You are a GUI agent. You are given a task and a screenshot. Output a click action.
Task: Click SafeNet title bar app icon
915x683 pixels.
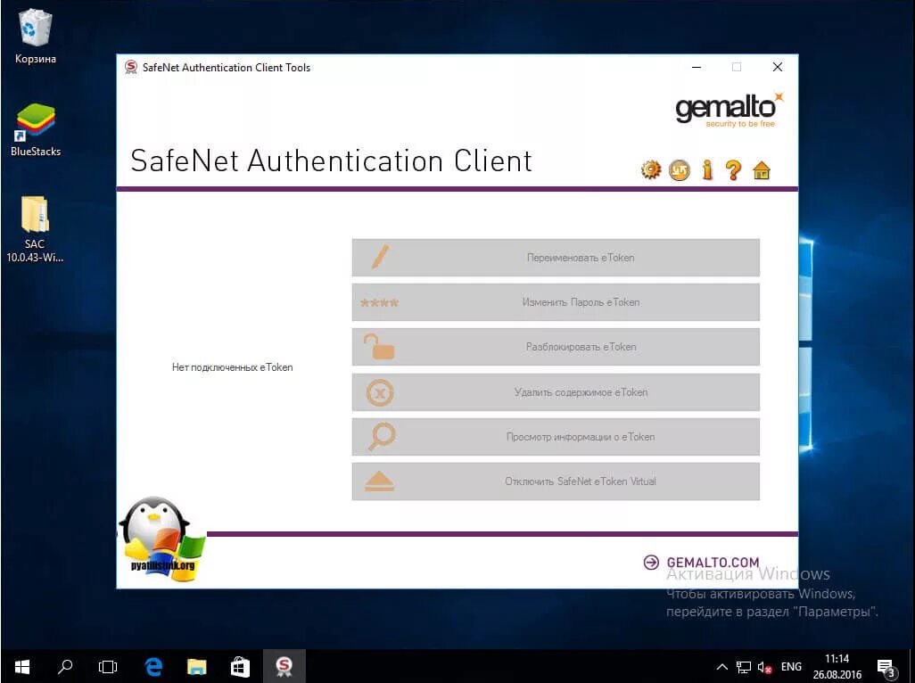click(x=131, y=67)
